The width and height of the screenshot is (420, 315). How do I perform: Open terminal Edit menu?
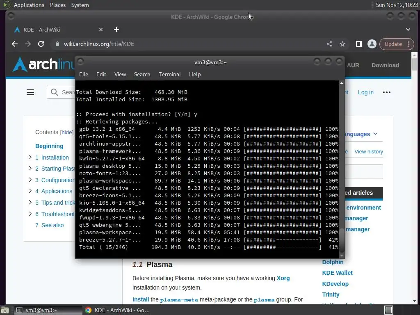click(x=101, y=75)
